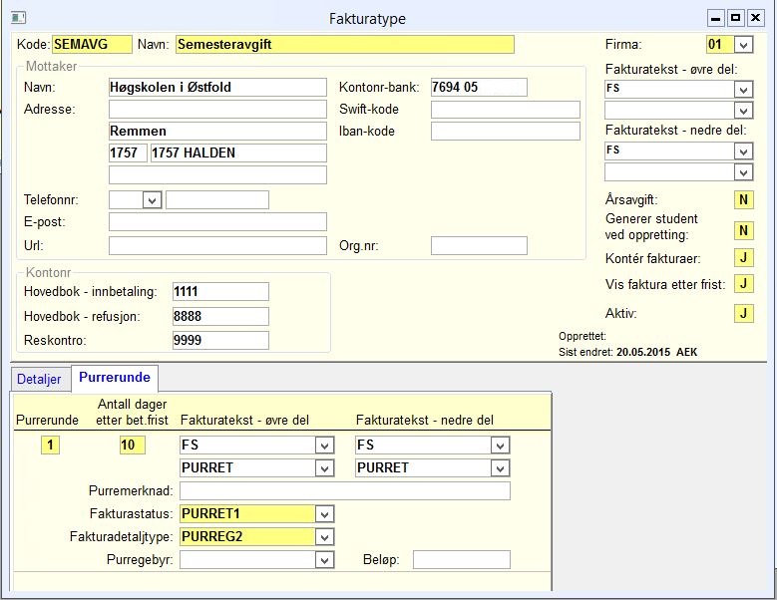Click the Kode field SEMAVG
The height and width of the screenshot is (600, 777).
pos(92,45)
